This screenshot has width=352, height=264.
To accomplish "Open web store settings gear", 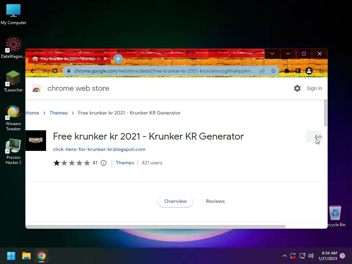I will point(297,88).
